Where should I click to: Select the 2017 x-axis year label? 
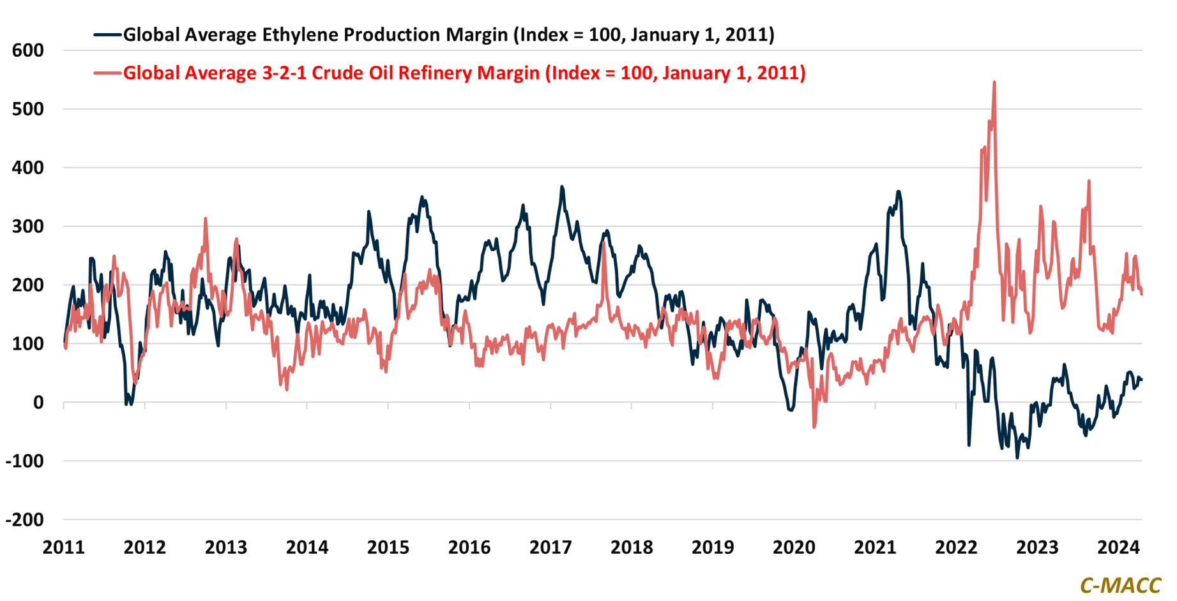click(551, 547)
